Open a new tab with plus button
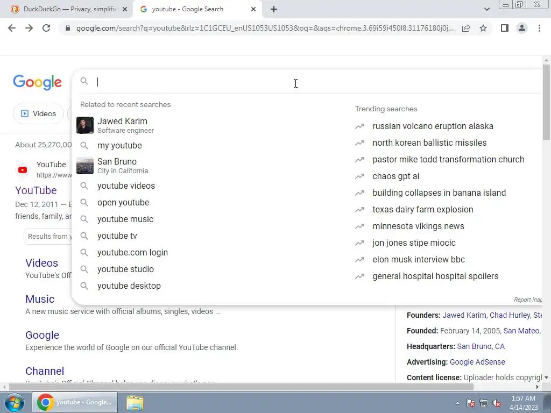This screenshot has height=413, width=551. click(x=274, y=9)
